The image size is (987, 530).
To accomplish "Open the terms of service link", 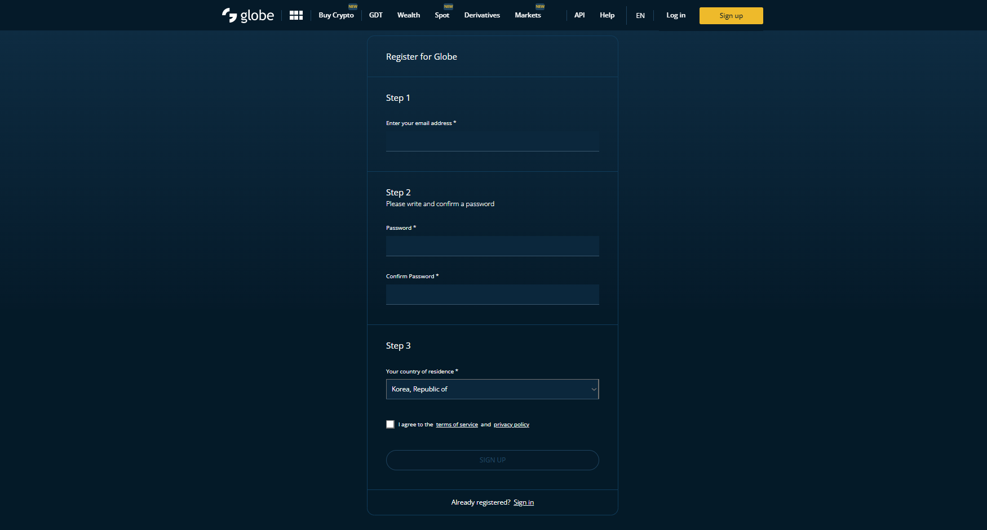I will point(457,425).
